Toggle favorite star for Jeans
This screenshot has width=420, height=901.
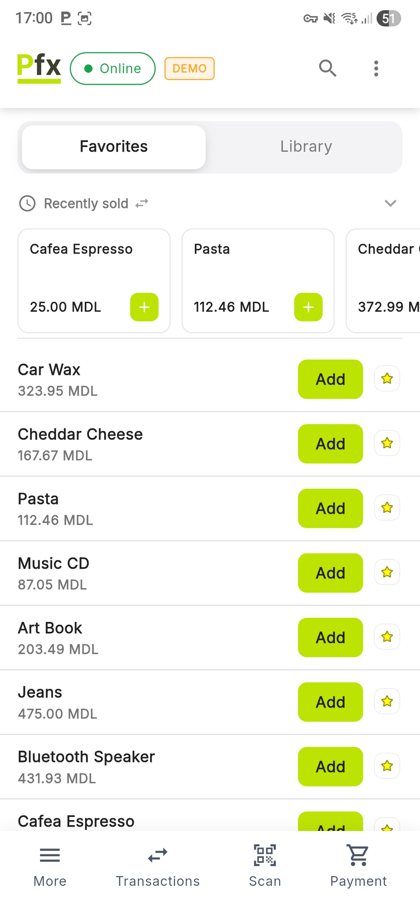point(387,701)
